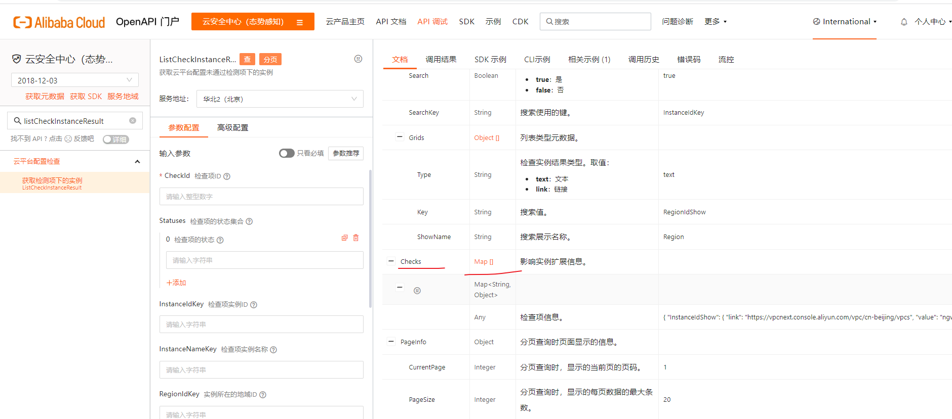Image resolution: width=952 pixels, height=419 pixels.
Task: Open the hamburger menu in product selector
Action: pyautogui.click(x=300, y=22)
